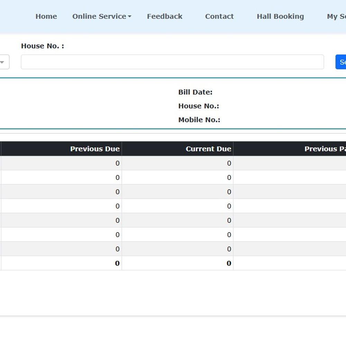The image size is (346, 346).
Task: Select bold total 0 under Previous Due
Action: [x=117, y=263]
